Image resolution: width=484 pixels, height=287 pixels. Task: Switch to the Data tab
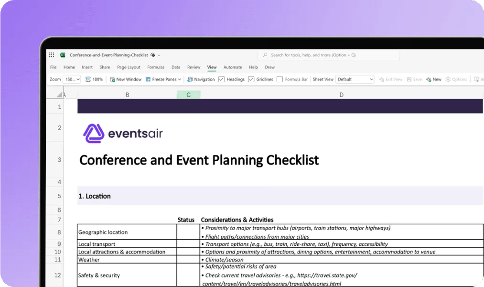(x=176, y=67)
